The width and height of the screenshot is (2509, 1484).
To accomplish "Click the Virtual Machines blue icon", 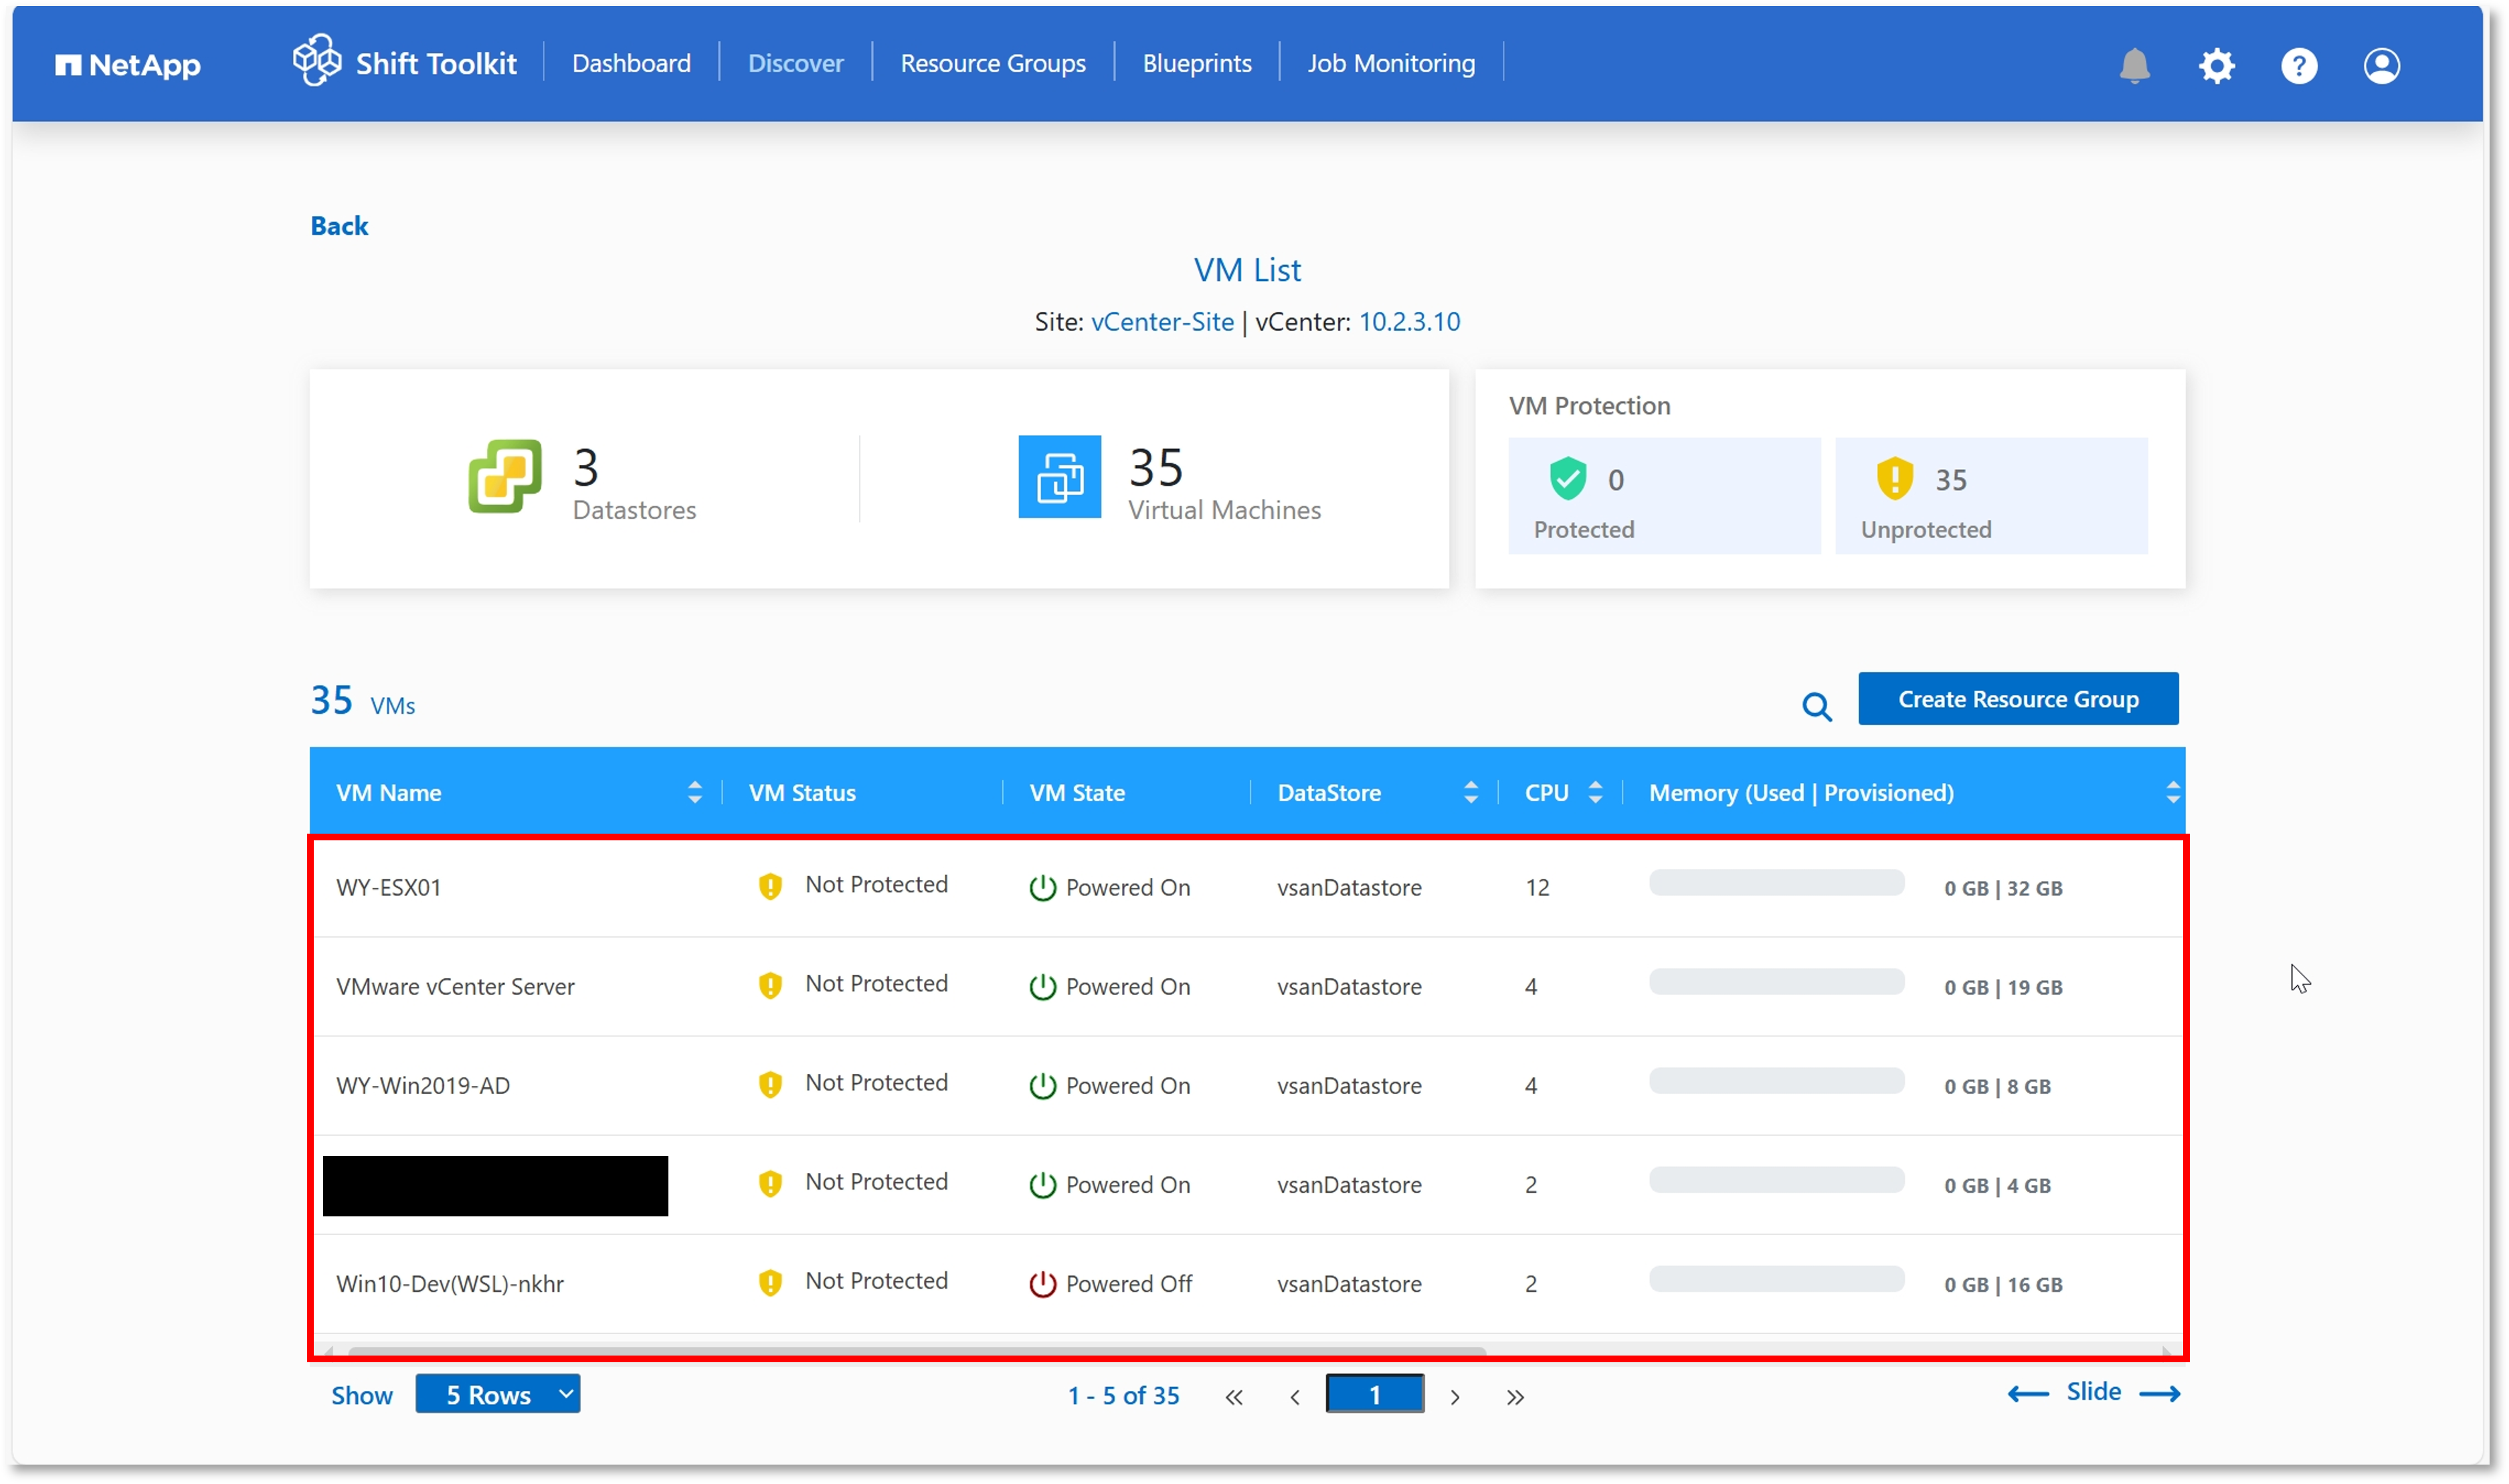I will click(1059, 476).
